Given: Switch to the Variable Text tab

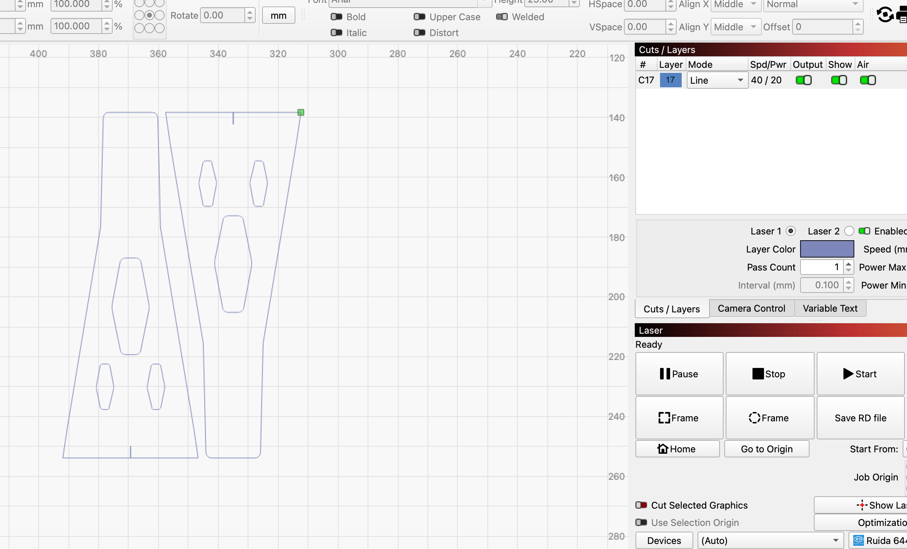Looking at the screenshot, I should coord(830,308).
